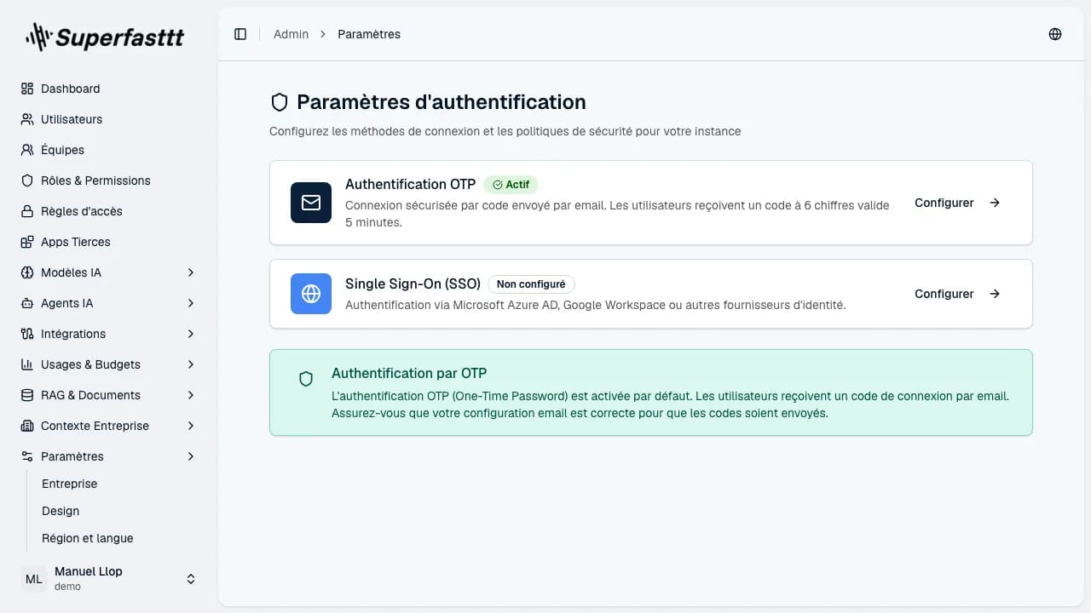This screenshot has width=1091, height=613.
Task: Toggle the sidebar panel icon
Action: tap(240, 34)
